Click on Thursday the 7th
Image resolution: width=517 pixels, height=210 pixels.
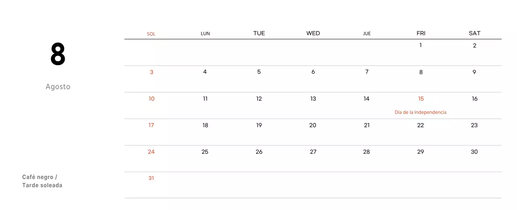[x=367, y=72]
